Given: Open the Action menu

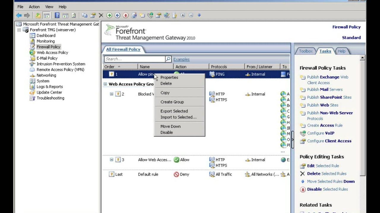Looking at the screenshot, I should click(x=34, y=7).
